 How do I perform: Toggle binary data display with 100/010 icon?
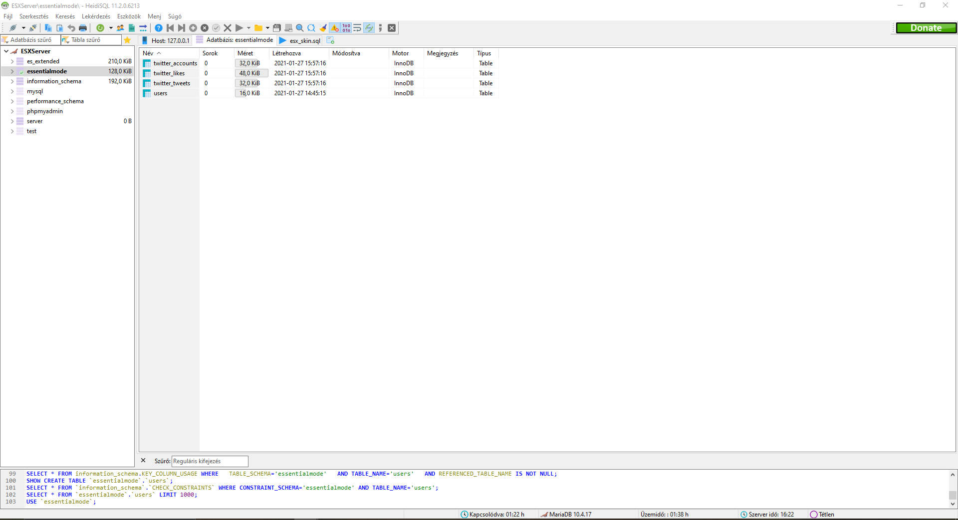tap(346, 28)
